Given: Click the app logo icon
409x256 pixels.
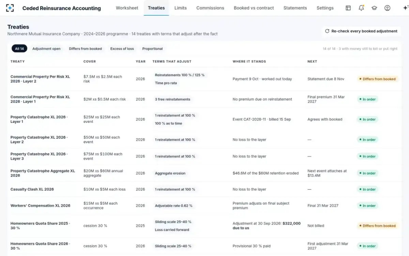Looking at the screenshot, I should 10,8.
